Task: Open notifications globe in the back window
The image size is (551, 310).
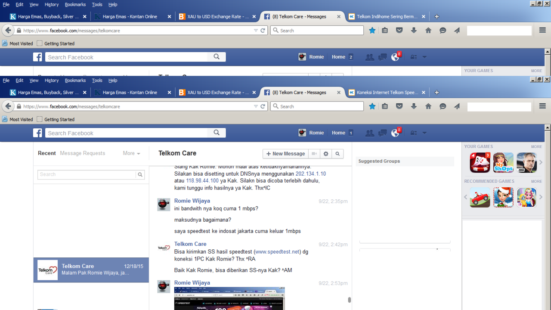Action: pos(395,57)
